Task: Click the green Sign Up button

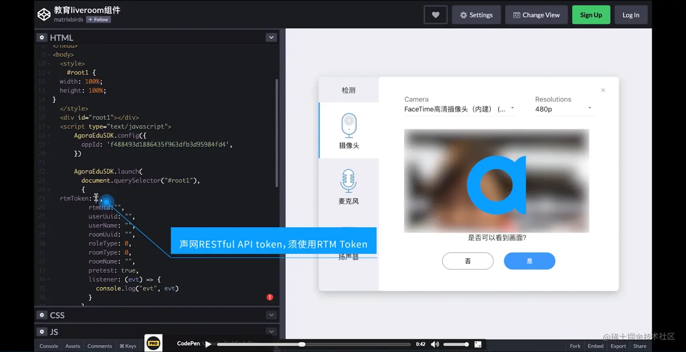Action: [x=591, y=14]
